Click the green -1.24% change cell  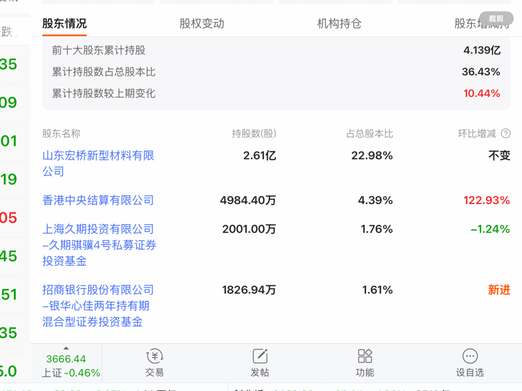[490, 229]
